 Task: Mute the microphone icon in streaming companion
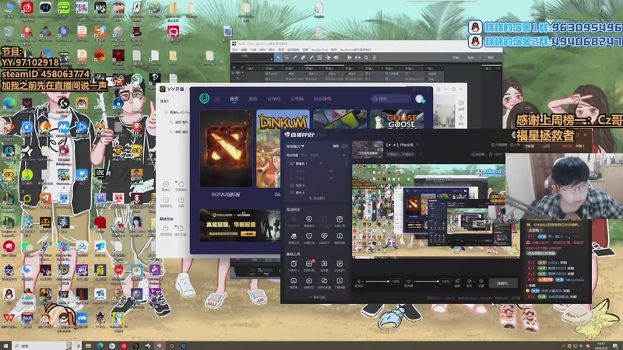click(359, 282)
